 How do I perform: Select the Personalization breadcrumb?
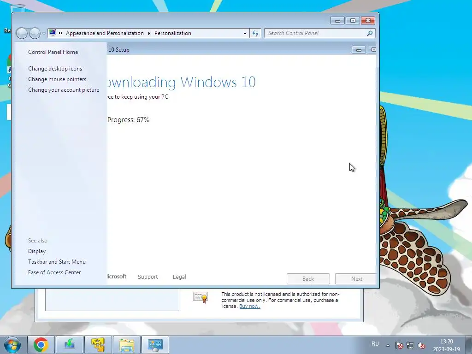click(173, 33)
